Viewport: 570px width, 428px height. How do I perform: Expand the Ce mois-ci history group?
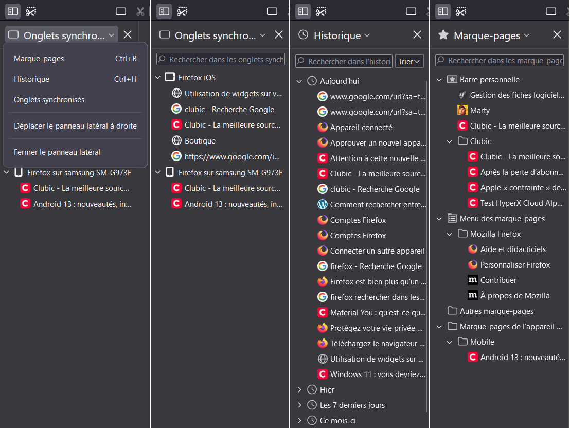[299, 420]
